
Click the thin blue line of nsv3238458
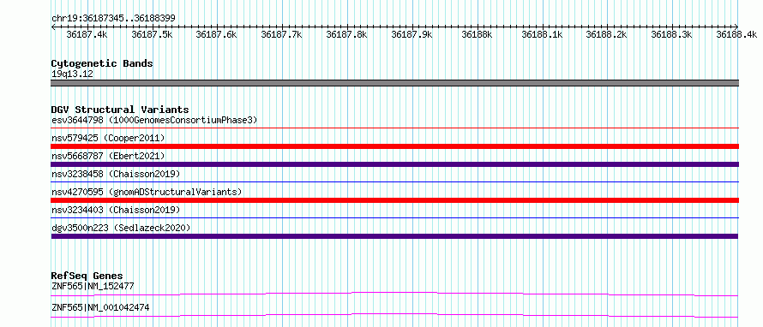click(395, 182)
